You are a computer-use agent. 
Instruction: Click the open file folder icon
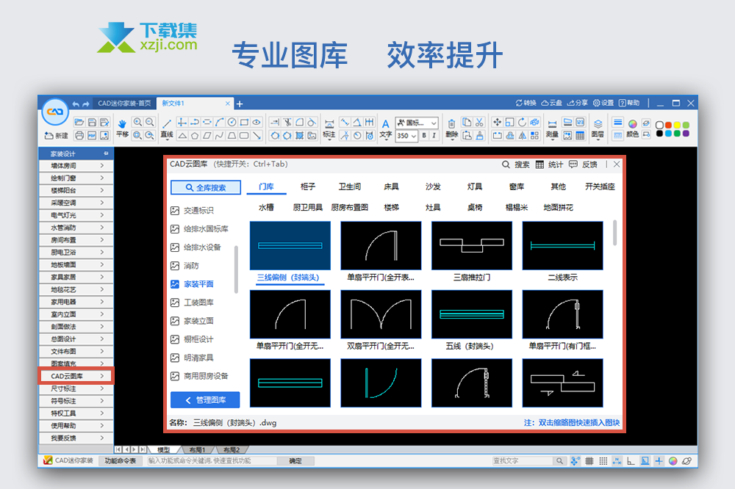[79, 122]
